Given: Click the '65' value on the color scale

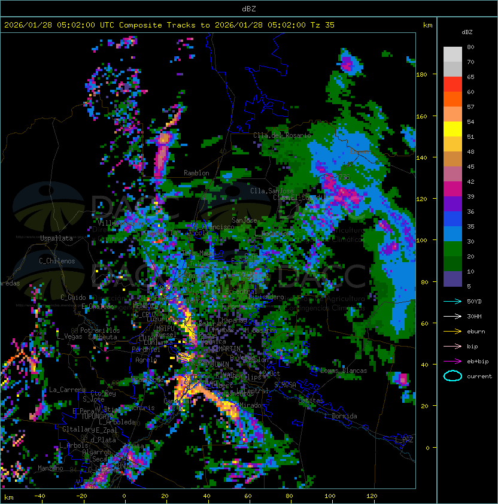Looking at the screenshot, I should (x=470, y=77).
